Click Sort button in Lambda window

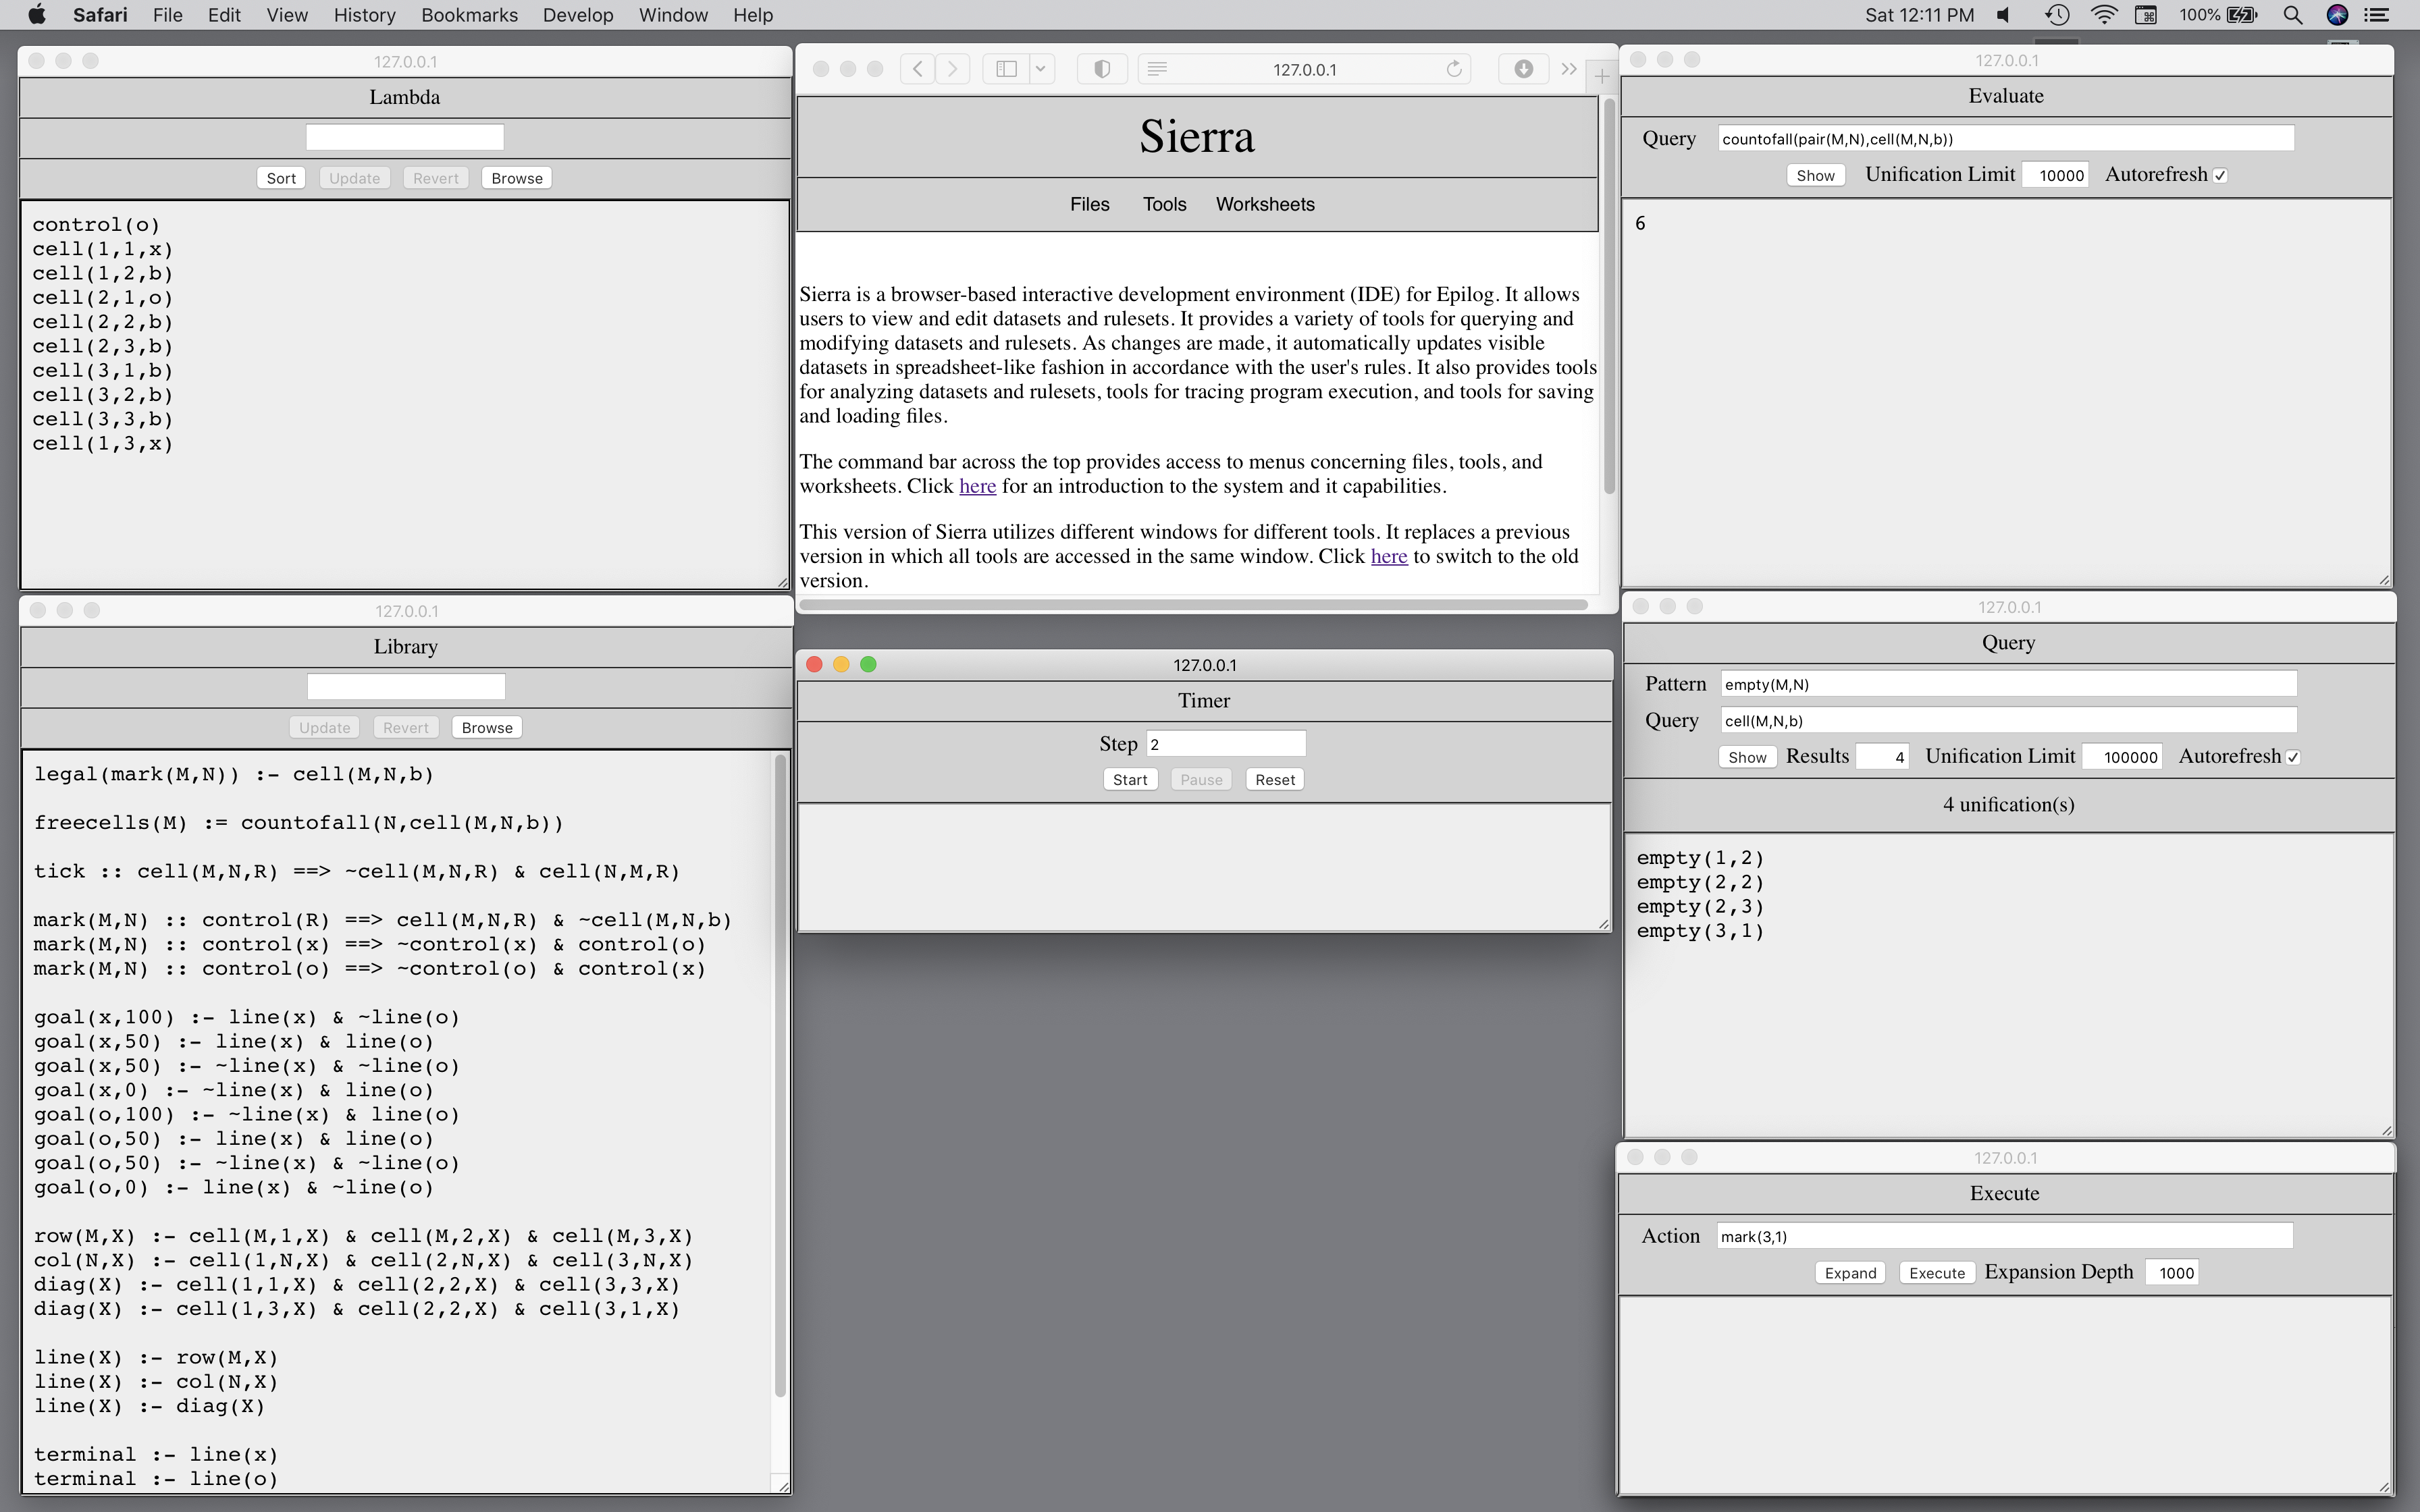[281, 178]
